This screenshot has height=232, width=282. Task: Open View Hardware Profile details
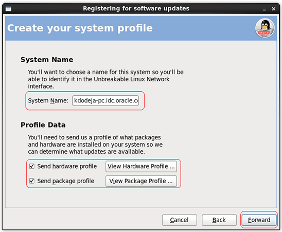coord(141,166)
